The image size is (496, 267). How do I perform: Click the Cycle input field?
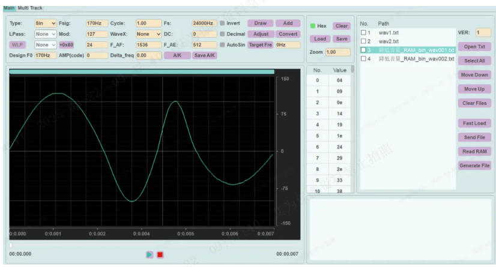148,23
